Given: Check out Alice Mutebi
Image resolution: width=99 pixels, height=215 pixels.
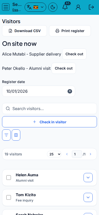Looking at the screenshot, I should click(74, 54).
